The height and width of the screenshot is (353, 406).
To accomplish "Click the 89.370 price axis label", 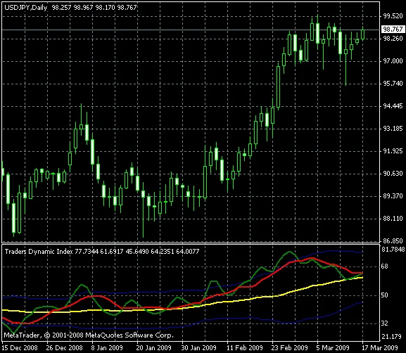I will pyautogui.click(x=393, y=196).
